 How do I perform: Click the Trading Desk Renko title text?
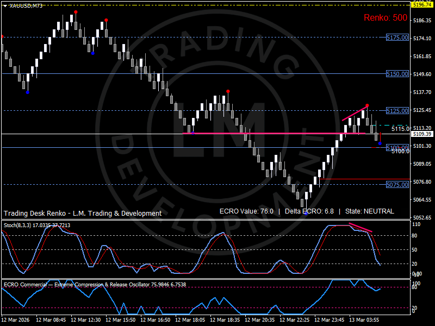[83, 213]
